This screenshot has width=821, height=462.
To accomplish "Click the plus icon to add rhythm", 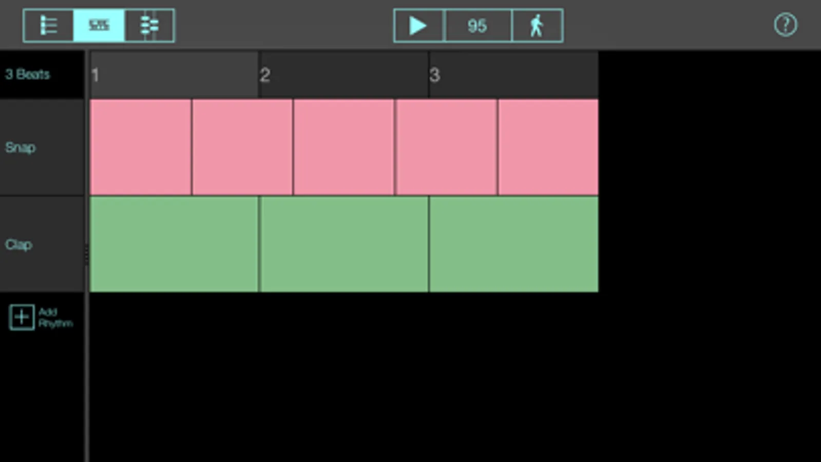I will 22,317.
